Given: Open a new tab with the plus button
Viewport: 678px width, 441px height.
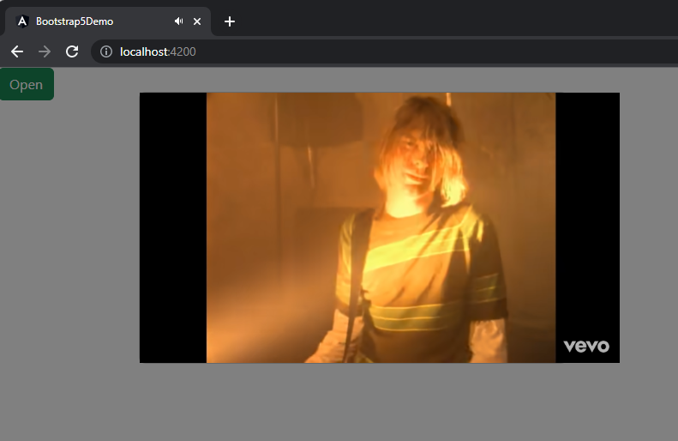Looking at the screenshot, I should coord(230,21).
